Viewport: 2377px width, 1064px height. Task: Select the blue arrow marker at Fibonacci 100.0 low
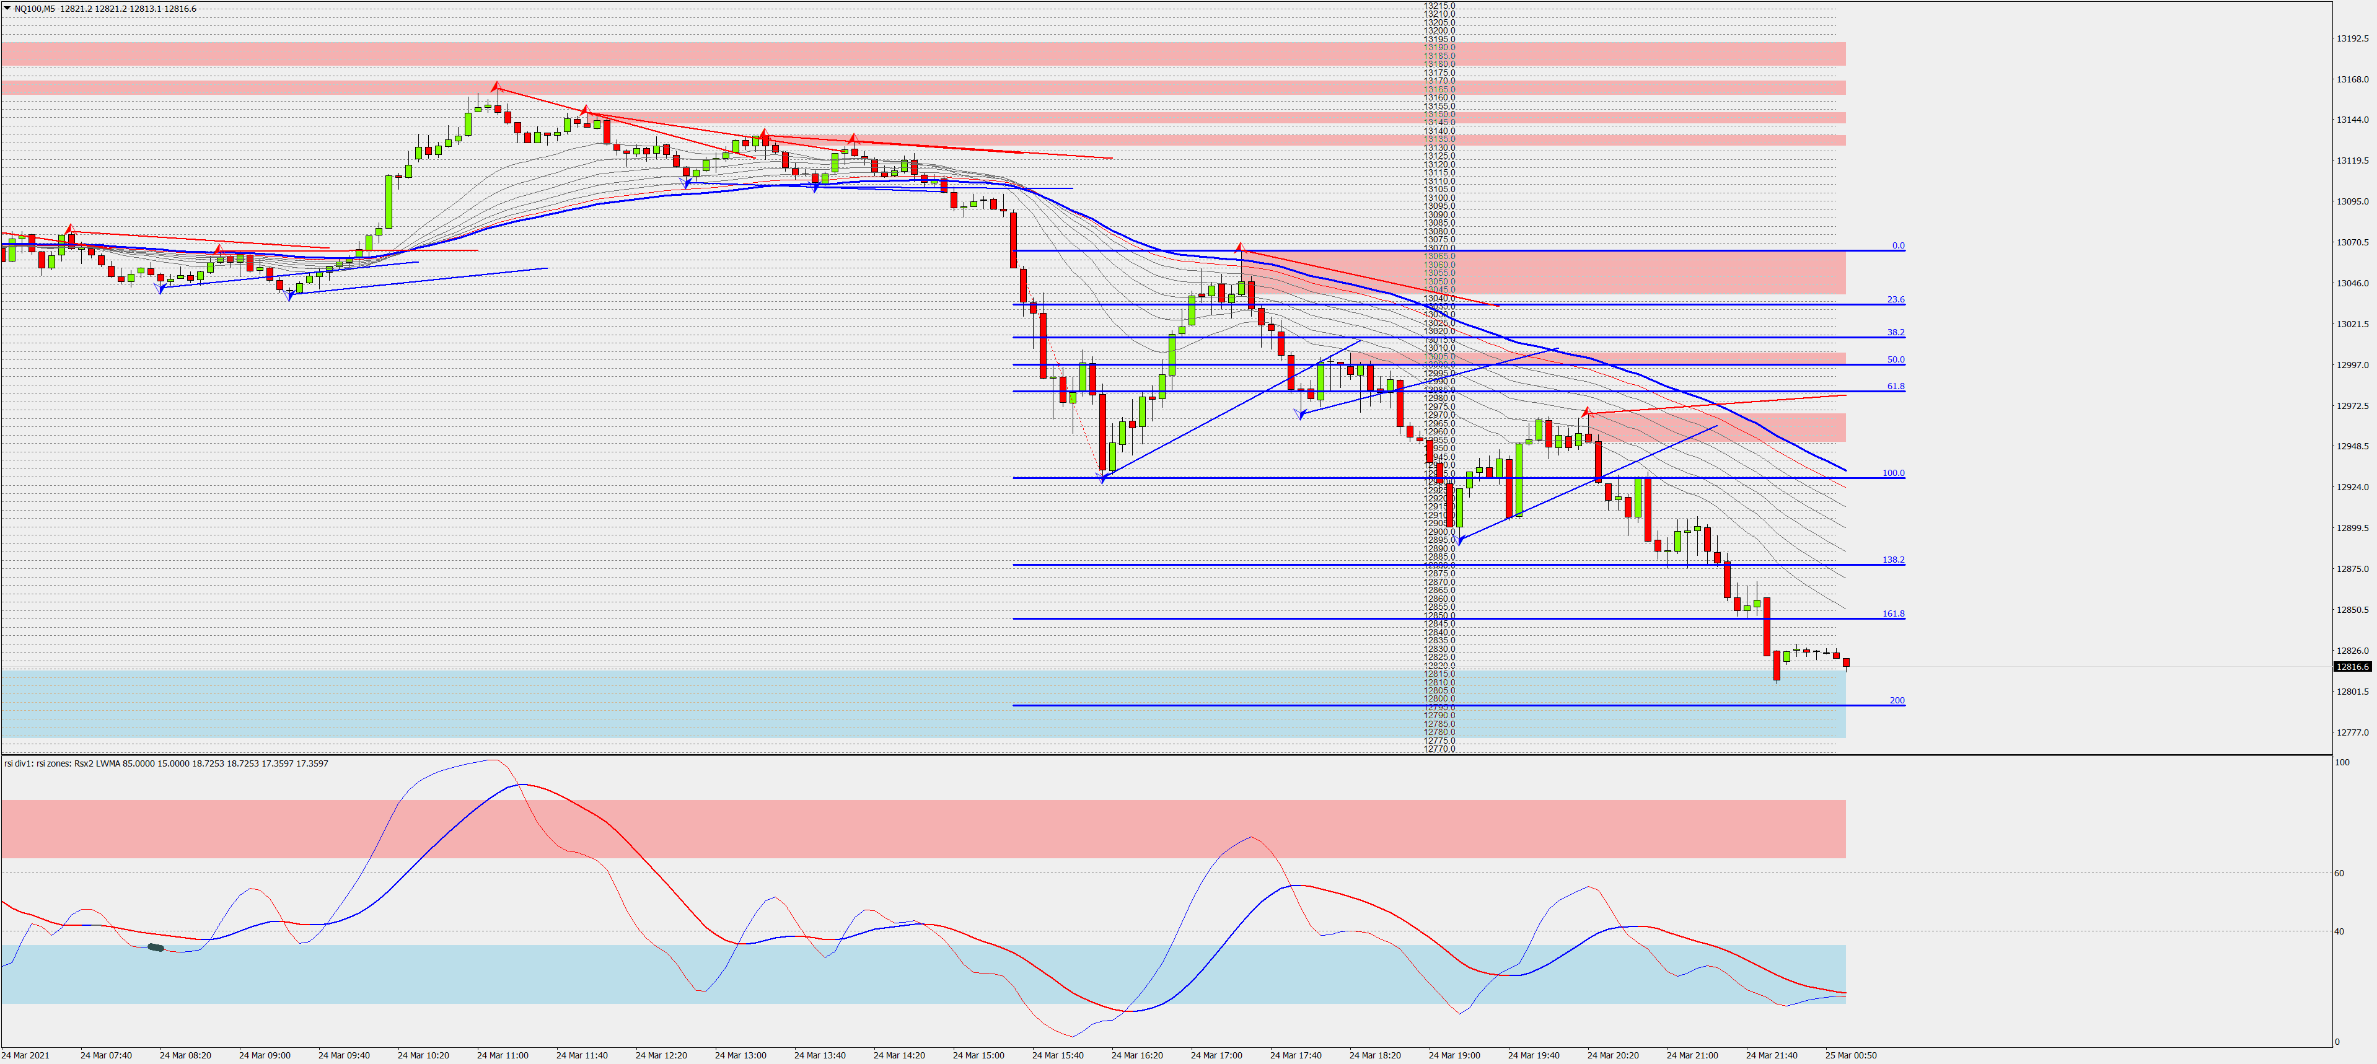1103,478
